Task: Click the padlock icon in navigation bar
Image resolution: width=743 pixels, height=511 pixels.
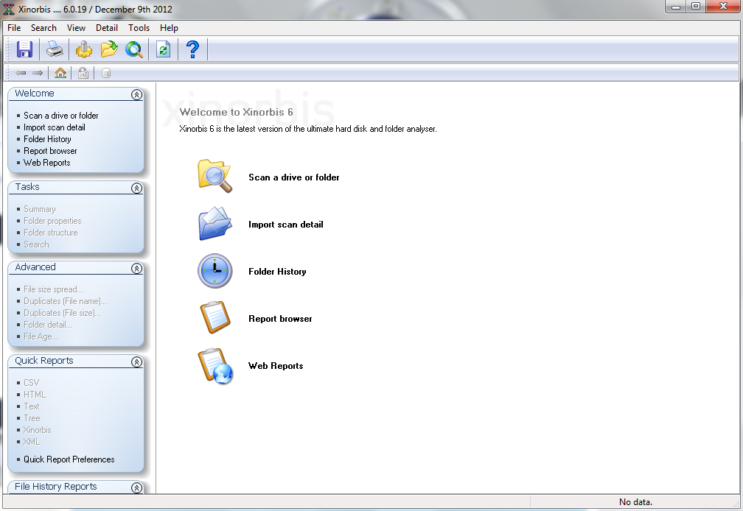Action: click(83, 73)
